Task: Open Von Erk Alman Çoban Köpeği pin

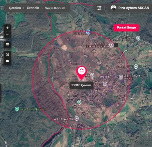Action: click(x=138, y=38)
